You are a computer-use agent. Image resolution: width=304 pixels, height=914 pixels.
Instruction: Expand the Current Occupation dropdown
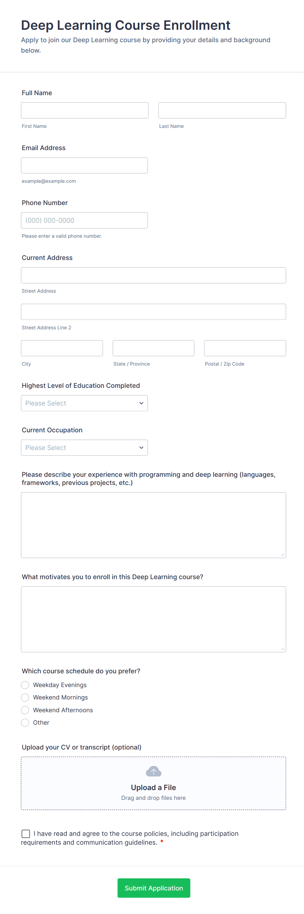[84, 447]
